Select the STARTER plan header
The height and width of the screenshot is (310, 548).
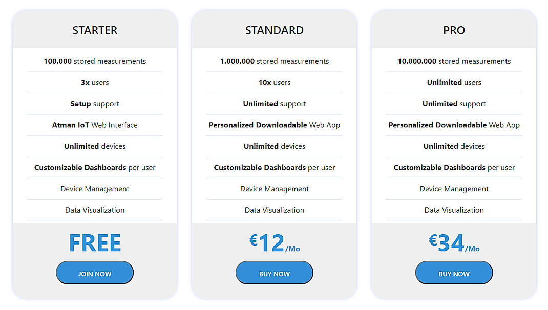point(95,30)
